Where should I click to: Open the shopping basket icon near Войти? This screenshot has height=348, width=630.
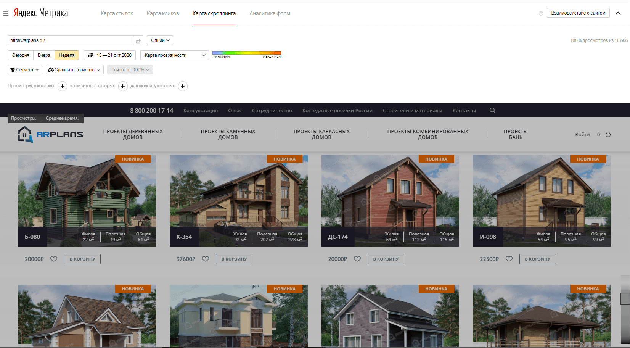pos(608,134)
